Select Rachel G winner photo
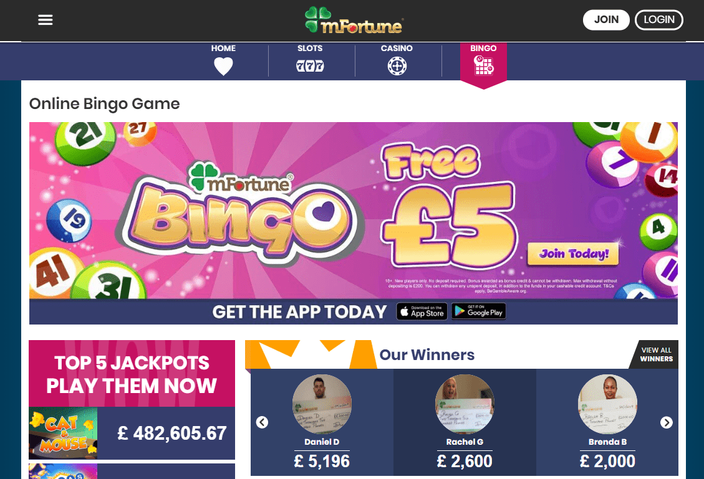 pos(465,404)
